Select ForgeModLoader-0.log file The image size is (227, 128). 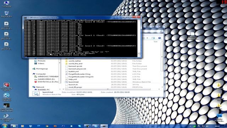(79, 74)
